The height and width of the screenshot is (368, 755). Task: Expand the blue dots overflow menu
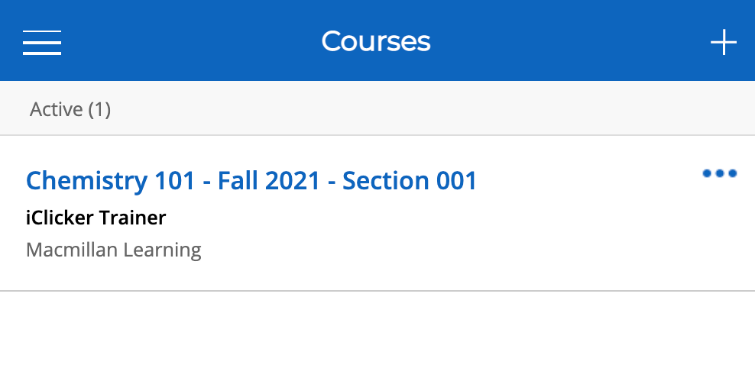point(719,174)
